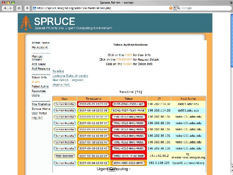This screenshot has height=175, width=233.
Task: Open token 94XQ-354K-FFDU-X6JR info
Action: 128,156
